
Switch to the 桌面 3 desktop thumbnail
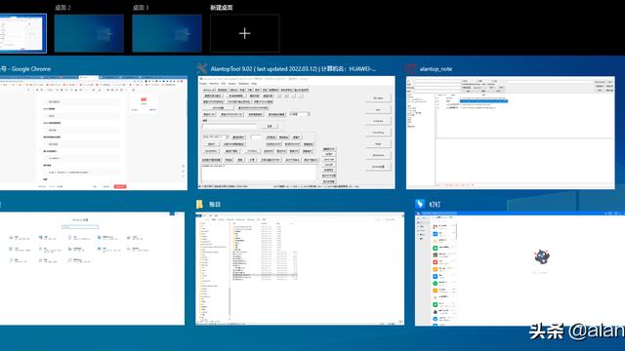tap(167, 33)
